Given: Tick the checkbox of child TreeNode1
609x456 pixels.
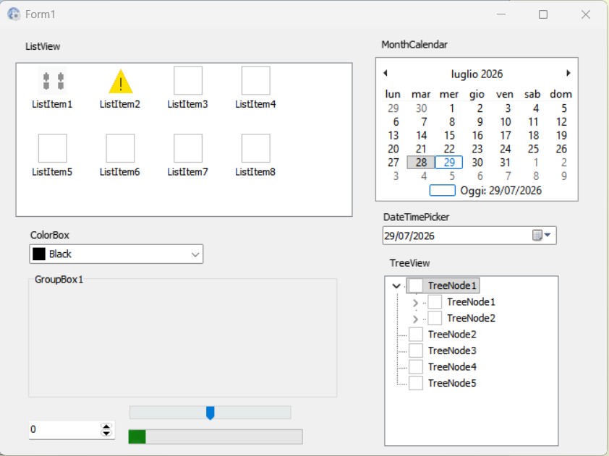Looking at the screenshot, I should (435, 302).
